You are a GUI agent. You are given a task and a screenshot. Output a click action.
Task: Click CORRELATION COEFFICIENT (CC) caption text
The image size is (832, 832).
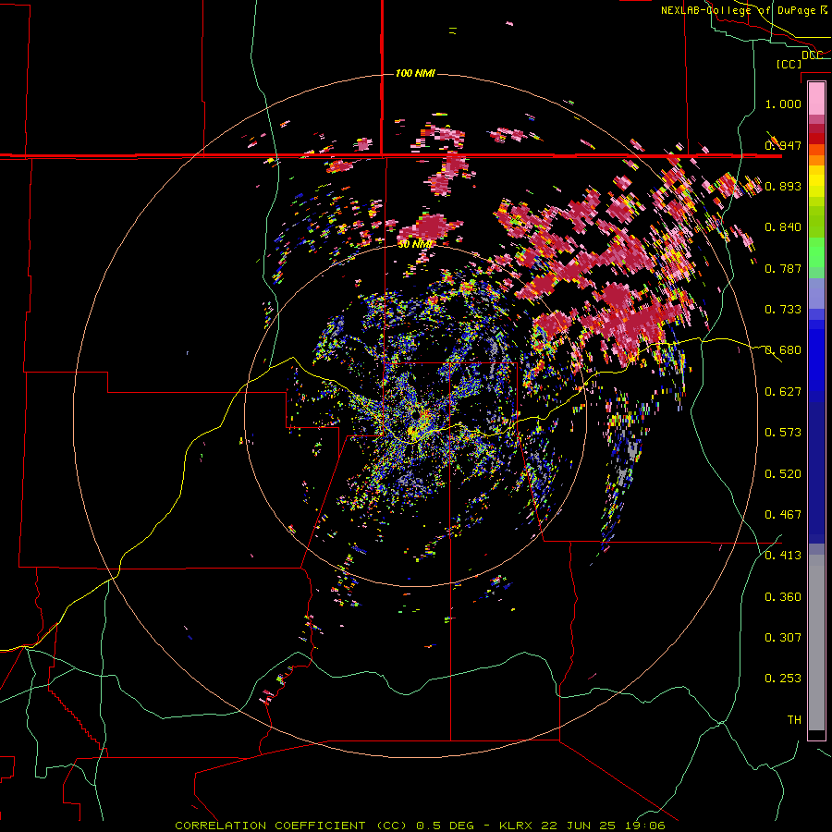[291, 826]
